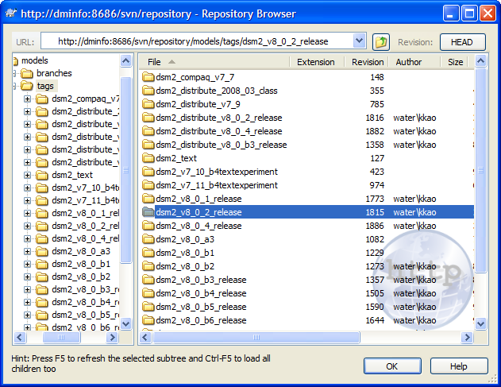Click scroll-right arrow of file list horizontal scrollbar
This screenshot has height=387, width=501.
click(467, 337)
